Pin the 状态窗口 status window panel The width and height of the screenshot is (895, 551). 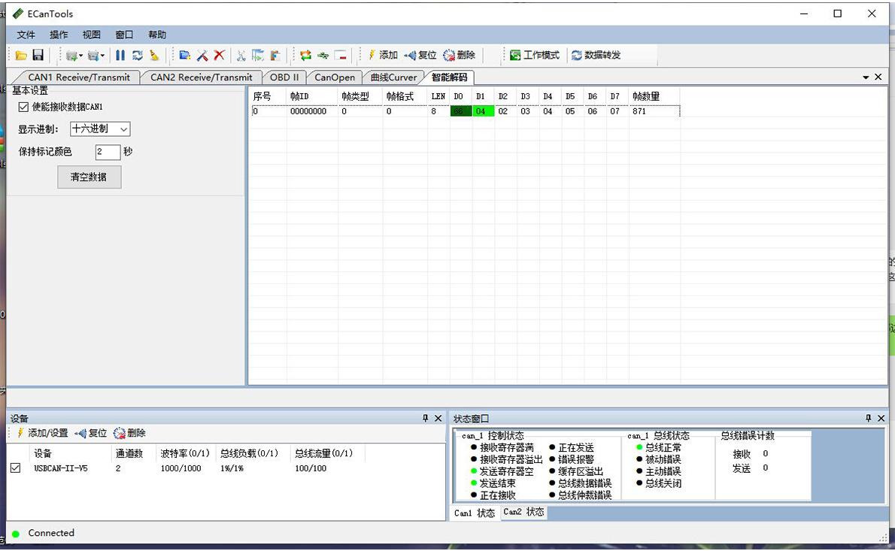click(x=868, y=419)
